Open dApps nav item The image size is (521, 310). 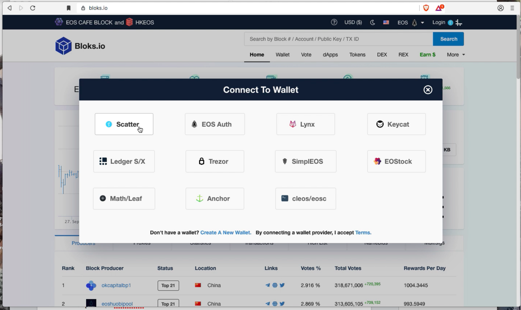[x=330, y=55]
